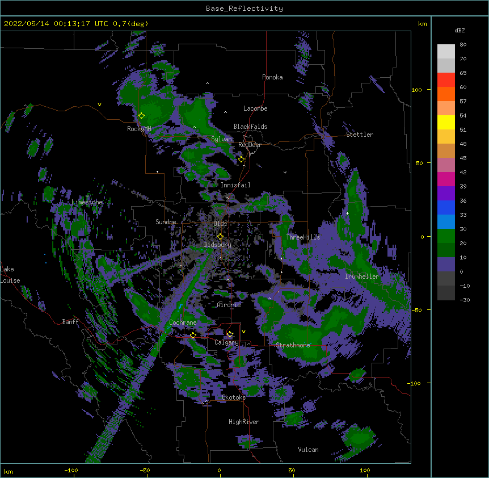The width and height of the screenshot is (489, 478).
Task: Select the 33 dBZ blue legend swatch
Action: 446,208
